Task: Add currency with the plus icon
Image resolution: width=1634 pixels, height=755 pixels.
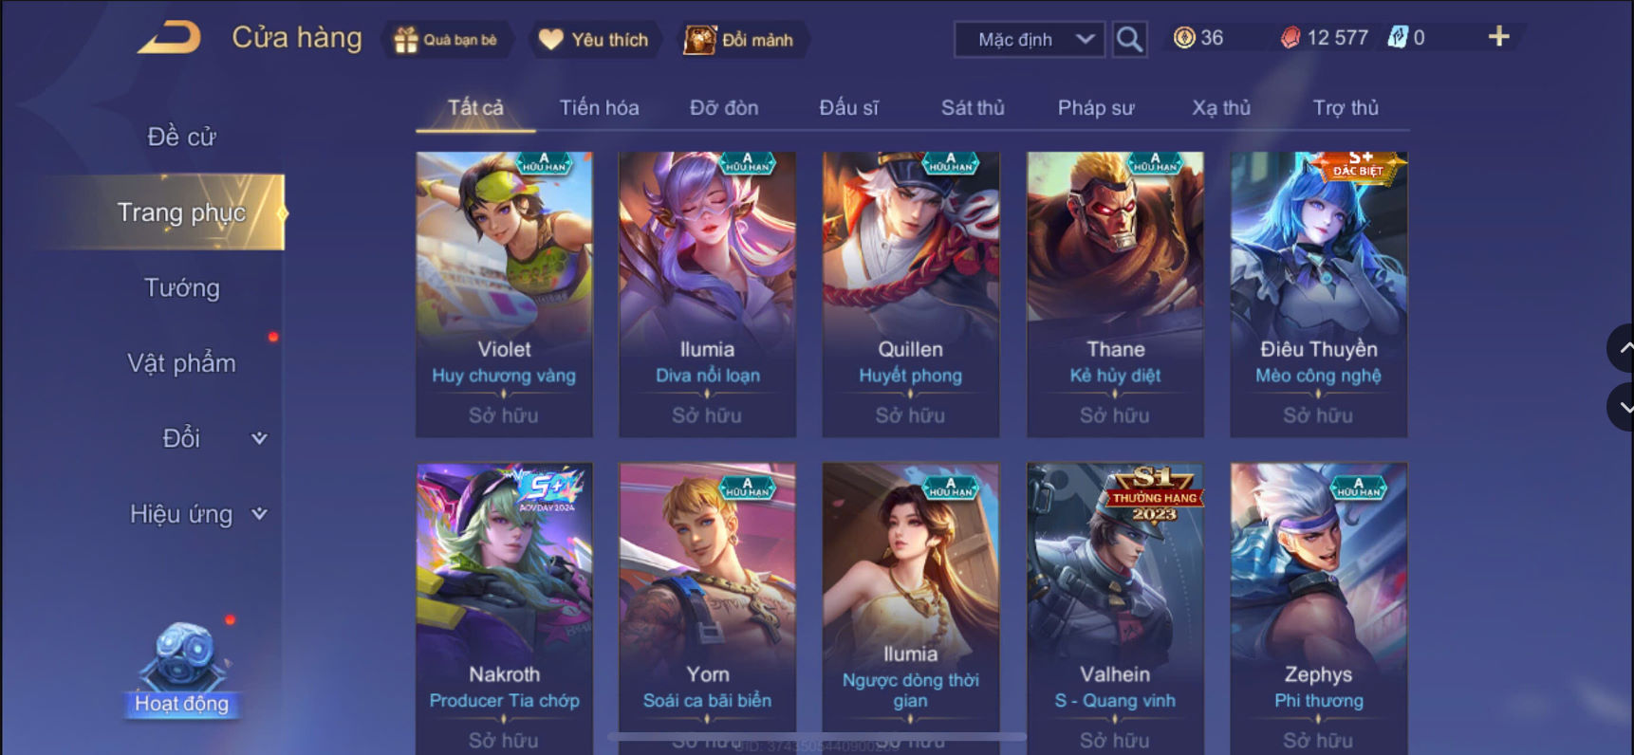Action: 1498,37
